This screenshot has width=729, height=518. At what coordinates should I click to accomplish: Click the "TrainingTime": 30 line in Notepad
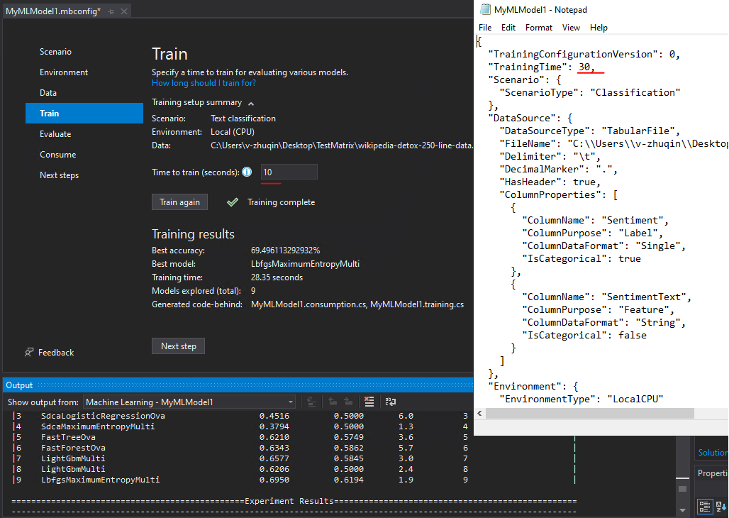(x=541, y=67)
